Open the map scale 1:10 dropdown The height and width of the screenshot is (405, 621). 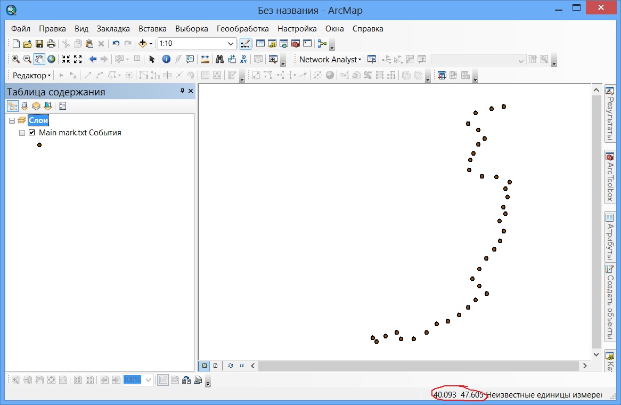231,44
